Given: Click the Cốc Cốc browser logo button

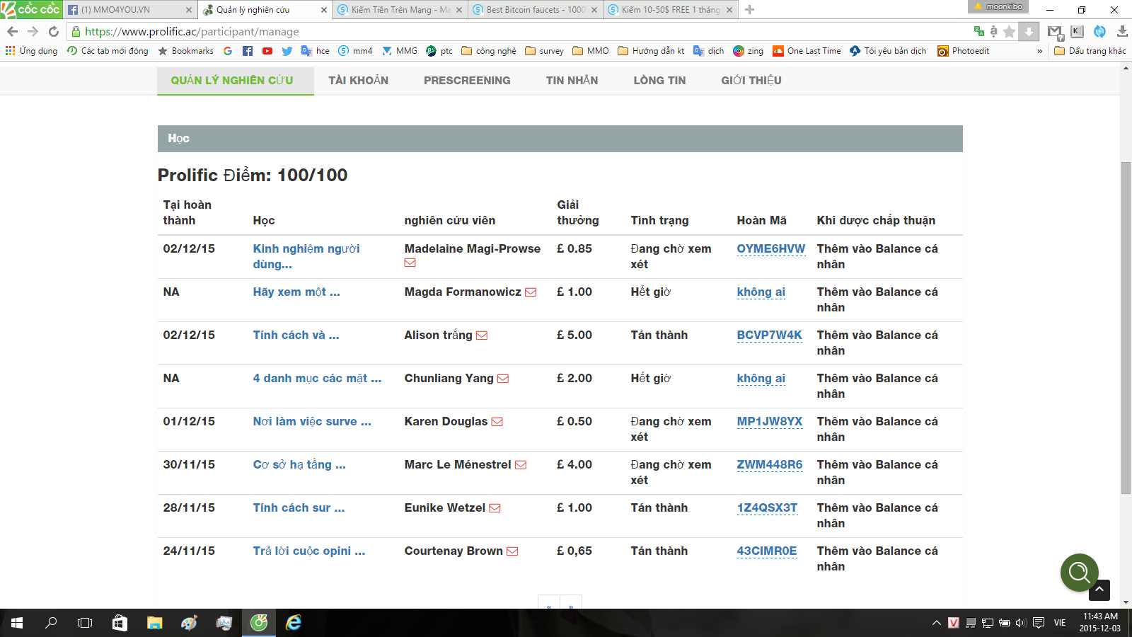Looking at the screenshot, I should pos(31,9).
